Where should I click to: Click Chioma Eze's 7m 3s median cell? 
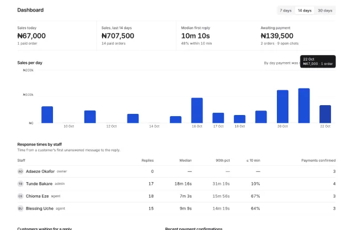coord(186,196)
